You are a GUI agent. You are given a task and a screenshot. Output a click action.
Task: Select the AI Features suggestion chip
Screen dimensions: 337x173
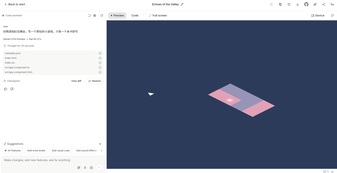pyautogui.click(x=12, y=151)
